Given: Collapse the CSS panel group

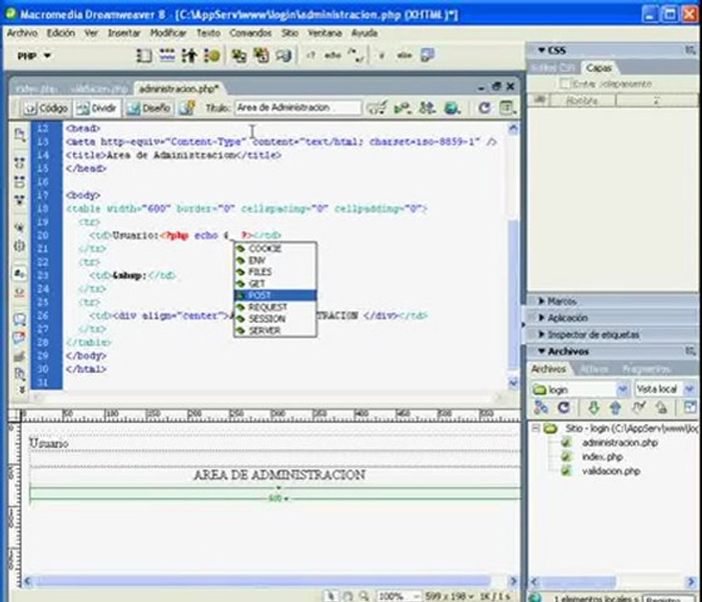Looking at the screenshot, I should click(542, 51).
